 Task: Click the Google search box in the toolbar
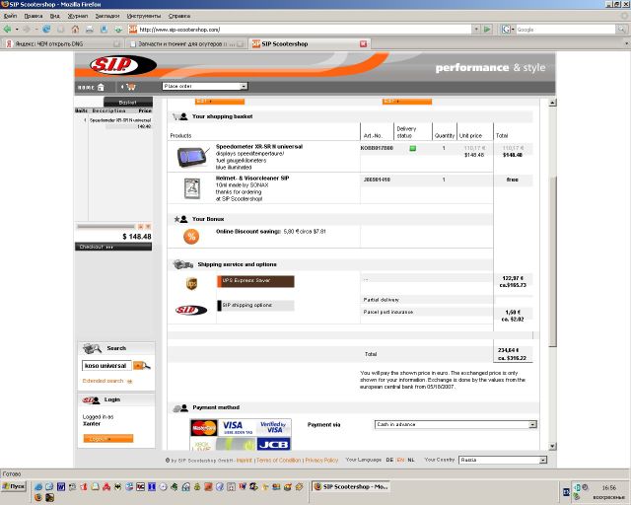pyautogui.click(x=565, y=29)
